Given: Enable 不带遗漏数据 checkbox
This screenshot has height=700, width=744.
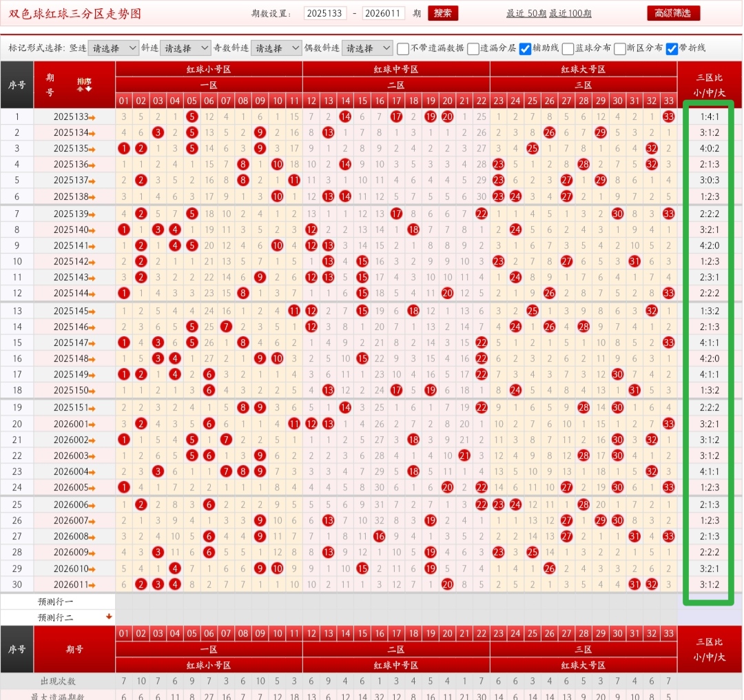Looking at the screenshot, I should pos(403,48).
